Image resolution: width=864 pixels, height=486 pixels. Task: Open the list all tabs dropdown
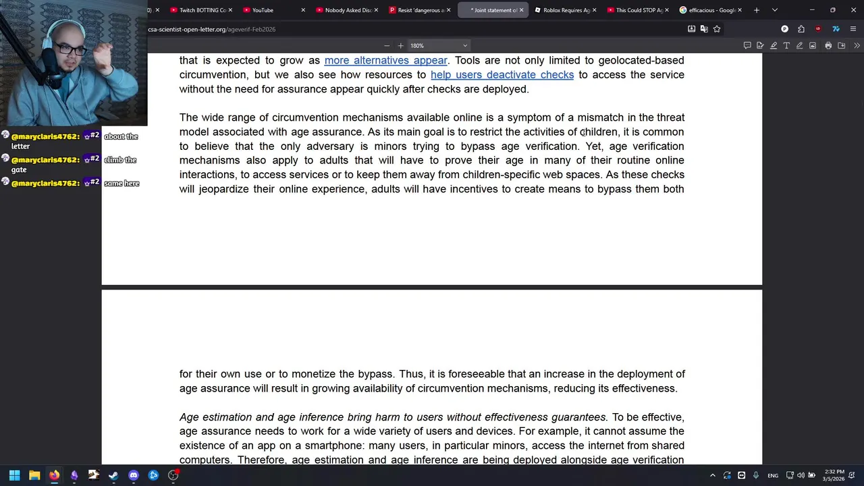tap(774, 10)
